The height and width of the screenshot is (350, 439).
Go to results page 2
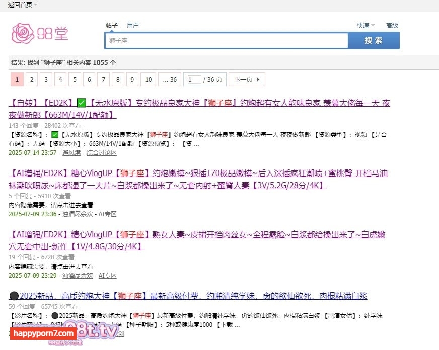pyautogui.click(x=31, y=79)
